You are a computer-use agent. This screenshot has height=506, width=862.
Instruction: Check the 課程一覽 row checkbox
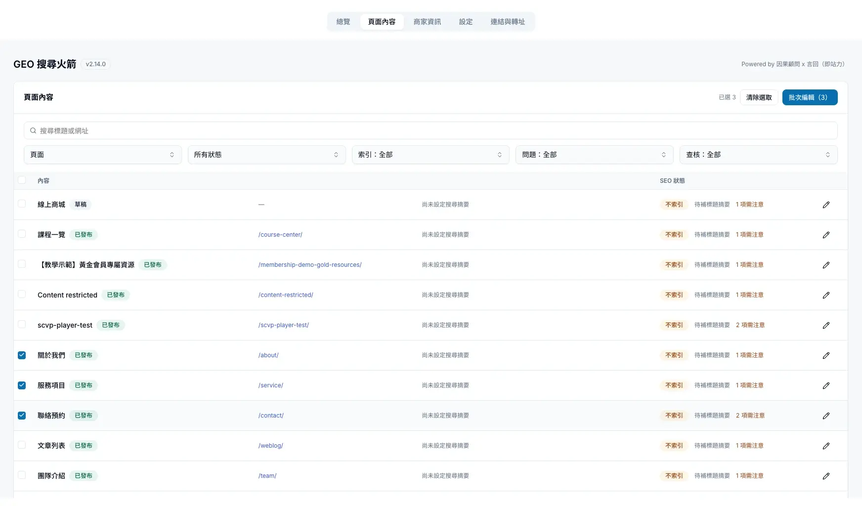coord(22,234)
